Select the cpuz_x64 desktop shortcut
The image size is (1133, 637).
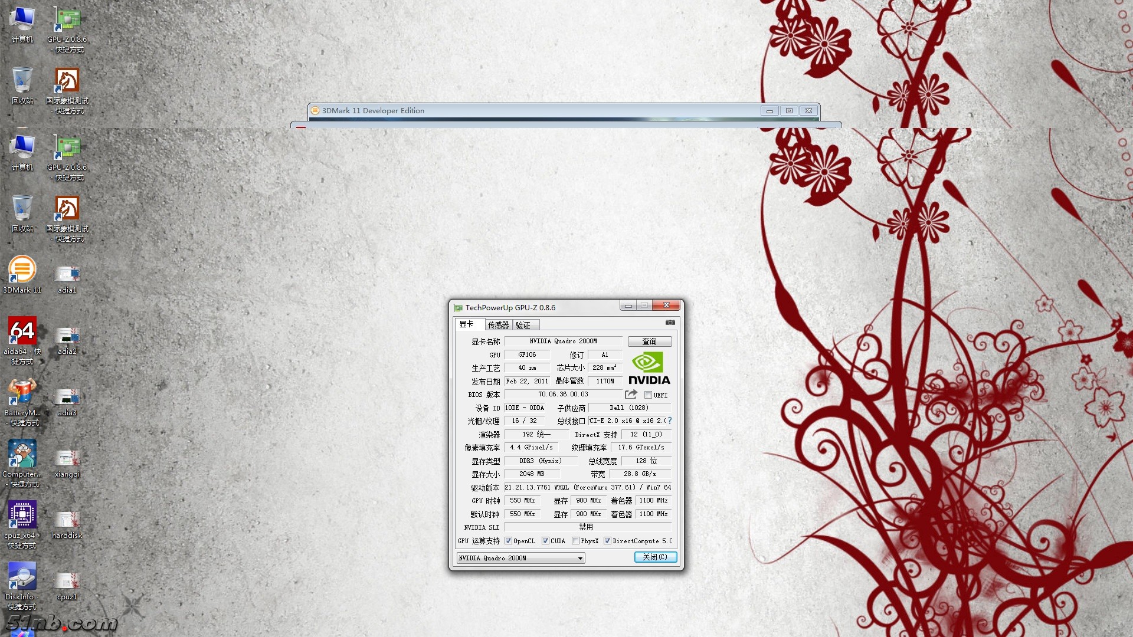pos(22,515)
